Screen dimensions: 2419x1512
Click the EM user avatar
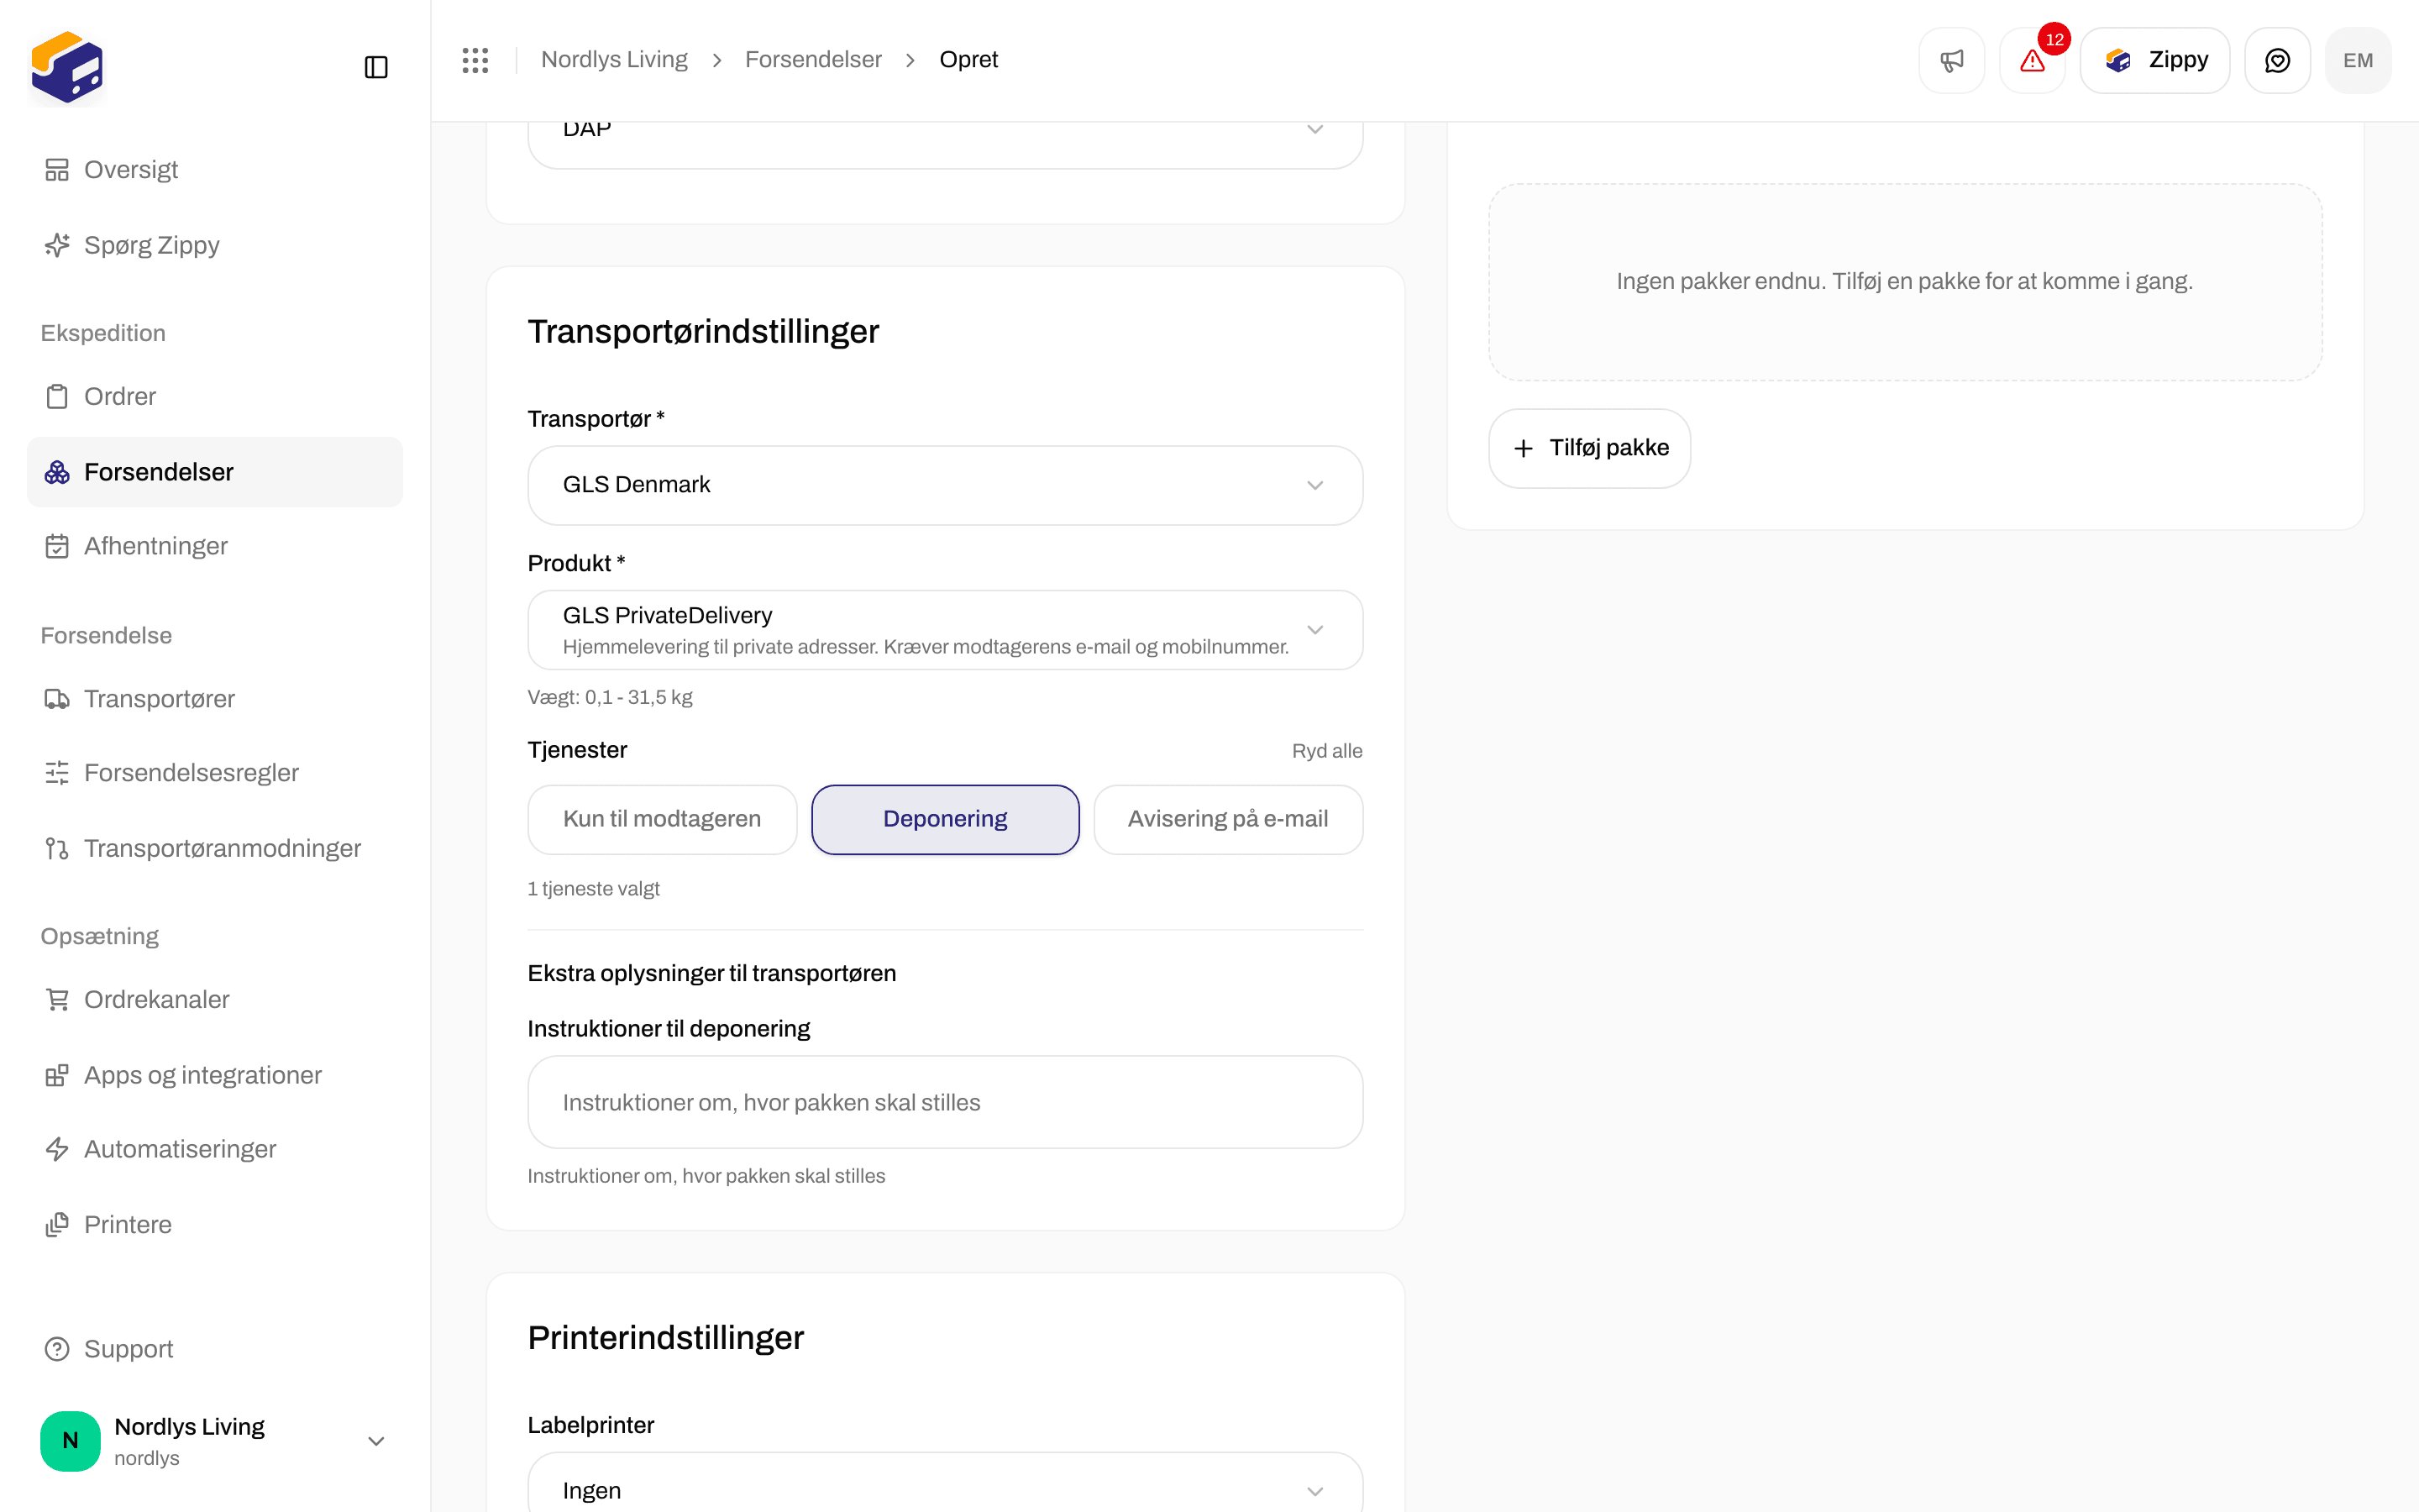click(x=2358, y=60)
